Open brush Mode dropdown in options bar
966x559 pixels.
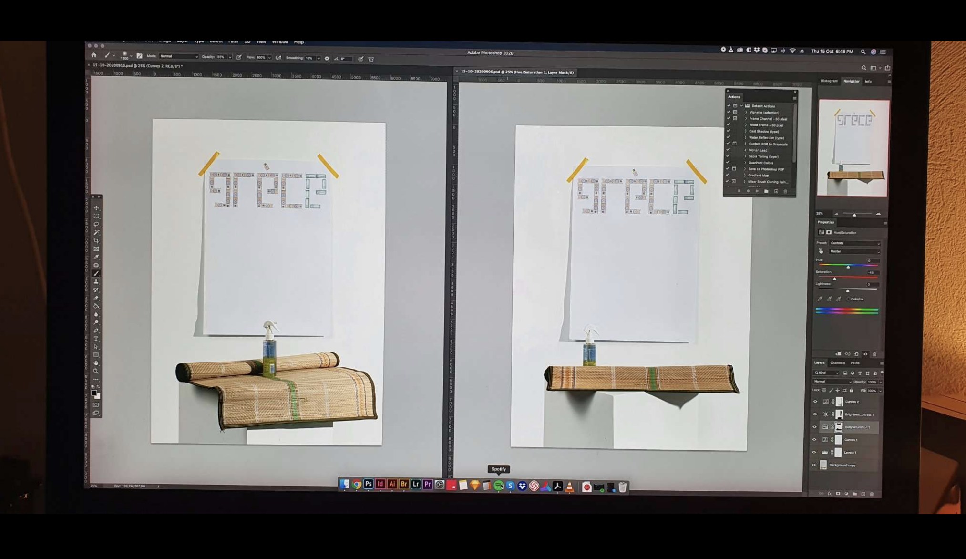pyautogui.click(x=178, y=56)
